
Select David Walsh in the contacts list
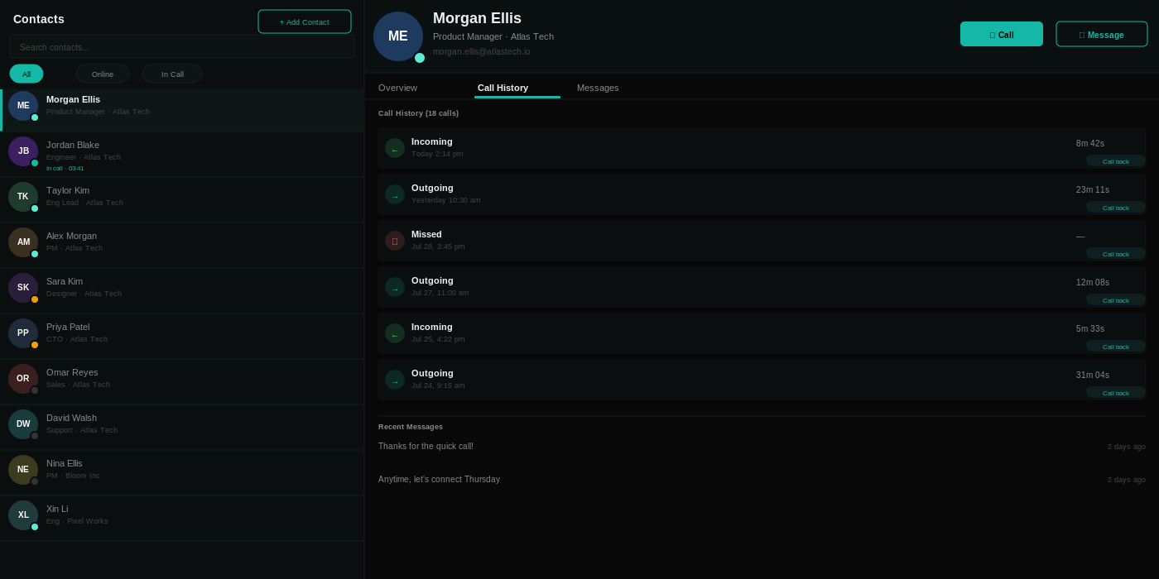182,428
